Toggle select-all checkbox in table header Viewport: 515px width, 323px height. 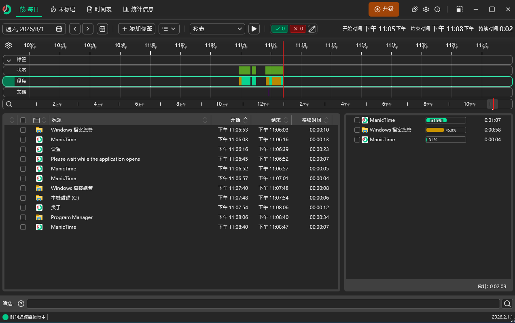[x=23, y=120]
